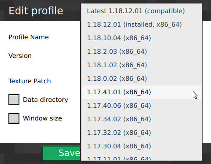Image resolution: width=211 pixels, height=164 pixels.
Task: Choose version 1.18.1.02 (x86_64)
Action: pyautogui.click(x=141, y=65)
